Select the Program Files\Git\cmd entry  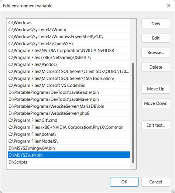click(69, 120)
